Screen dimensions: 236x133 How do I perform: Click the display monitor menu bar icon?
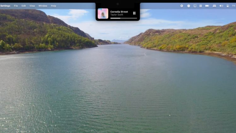195,6
